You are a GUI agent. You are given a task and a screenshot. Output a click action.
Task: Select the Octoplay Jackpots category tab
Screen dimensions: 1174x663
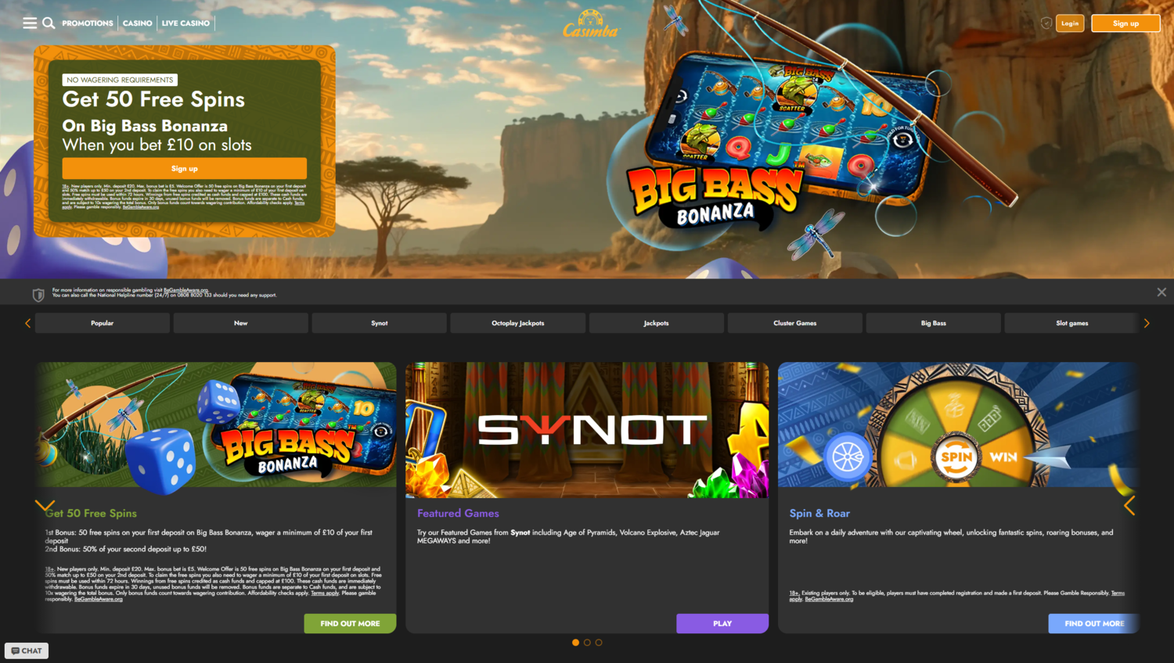(x=517, y=323)
